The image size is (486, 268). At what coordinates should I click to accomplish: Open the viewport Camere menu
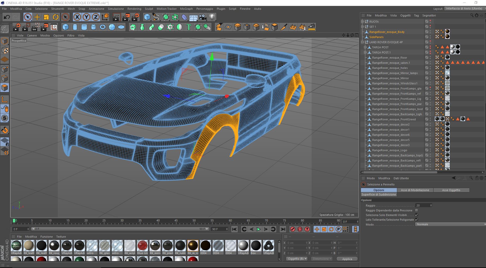coord(32,35)
